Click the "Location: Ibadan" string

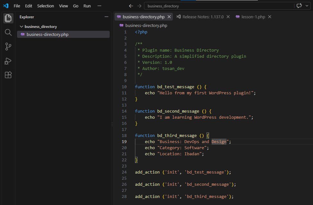(180, 154)
